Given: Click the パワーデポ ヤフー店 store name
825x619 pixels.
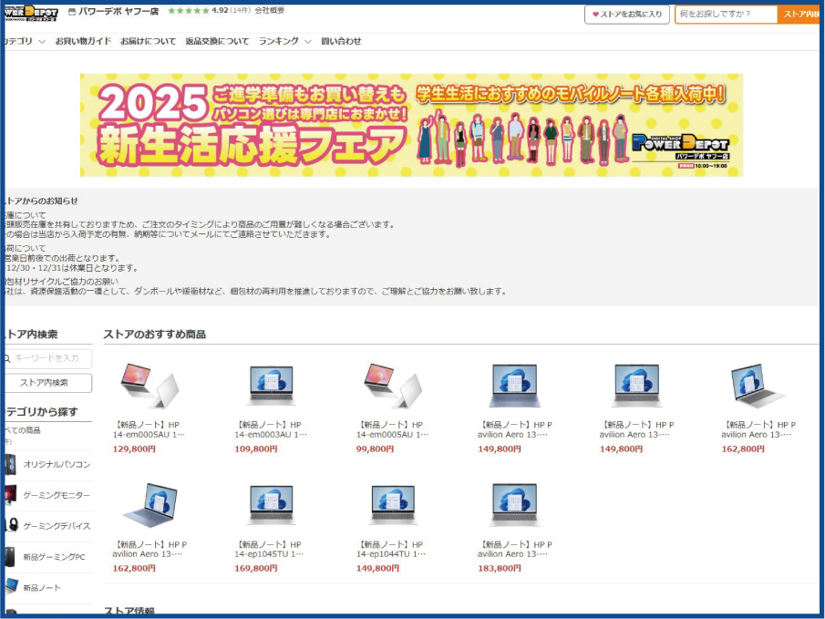Looking at the screenshot, I should (119, 11).
